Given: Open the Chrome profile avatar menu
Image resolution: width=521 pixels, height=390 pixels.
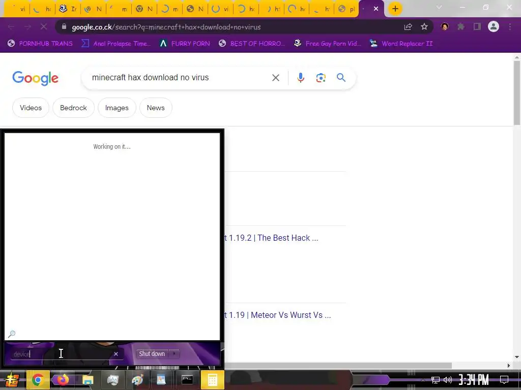Looking at the screenshot, I should (494, 27).
